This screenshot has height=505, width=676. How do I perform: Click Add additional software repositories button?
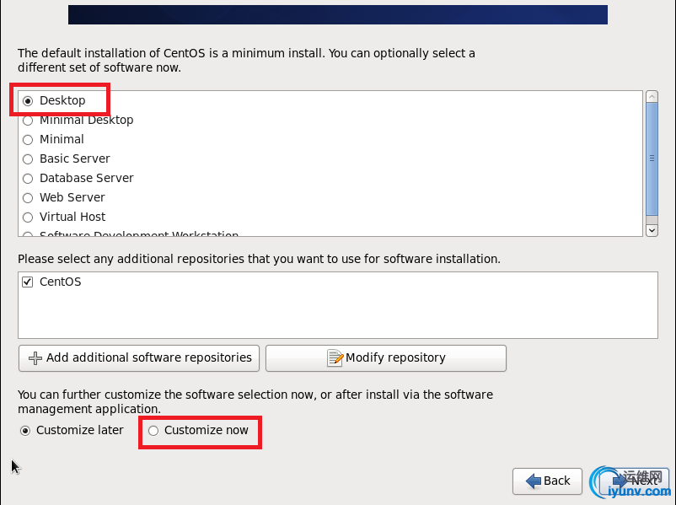pos(138,358)
